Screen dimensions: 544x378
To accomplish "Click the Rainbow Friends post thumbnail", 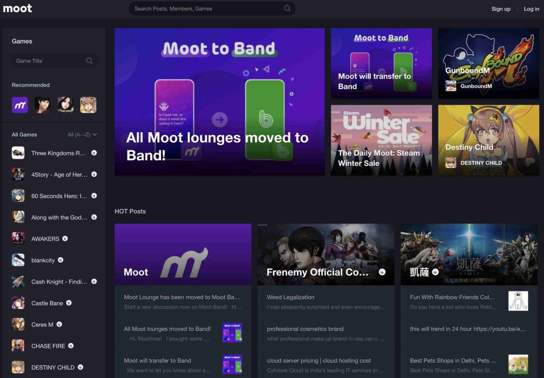I will click(518, 300).
